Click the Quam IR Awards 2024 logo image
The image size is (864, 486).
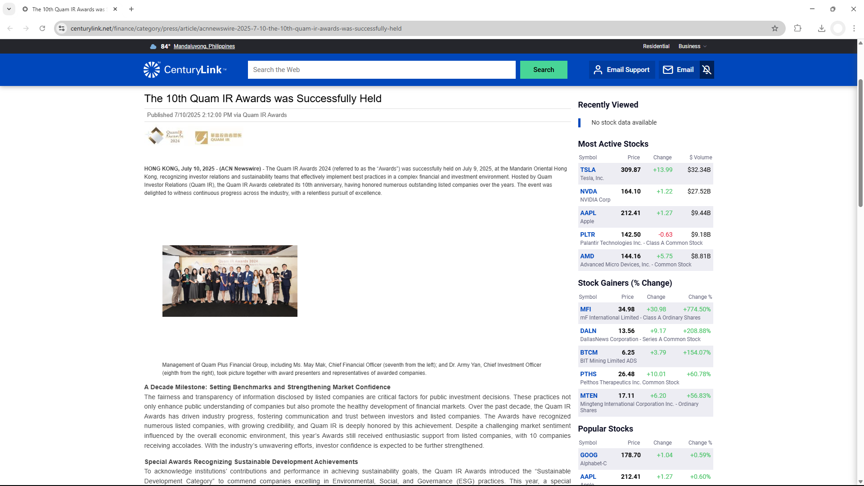(x=165, y=135)
